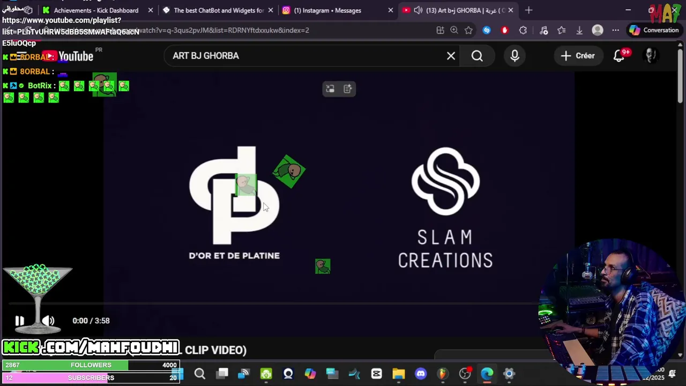Start voice search with the microphone

click(x=514, y=56)
